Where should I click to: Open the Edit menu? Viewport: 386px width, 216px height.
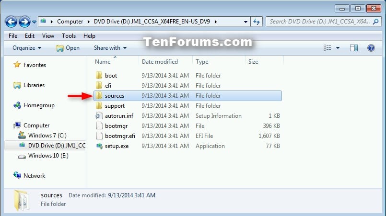(30, 36)
